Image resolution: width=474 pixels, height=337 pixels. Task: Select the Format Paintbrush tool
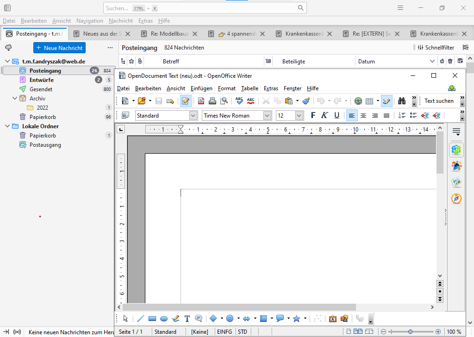306,101
